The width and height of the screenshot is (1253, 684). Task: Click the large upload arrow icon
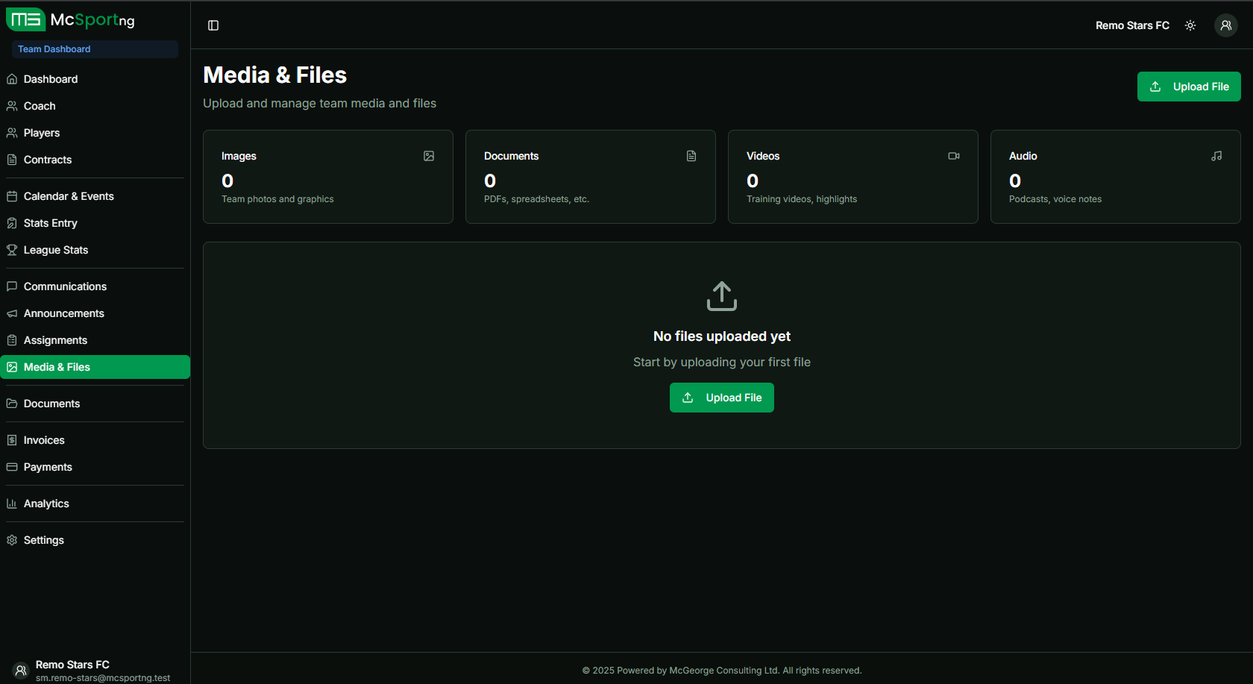click(x=721, y=296)
